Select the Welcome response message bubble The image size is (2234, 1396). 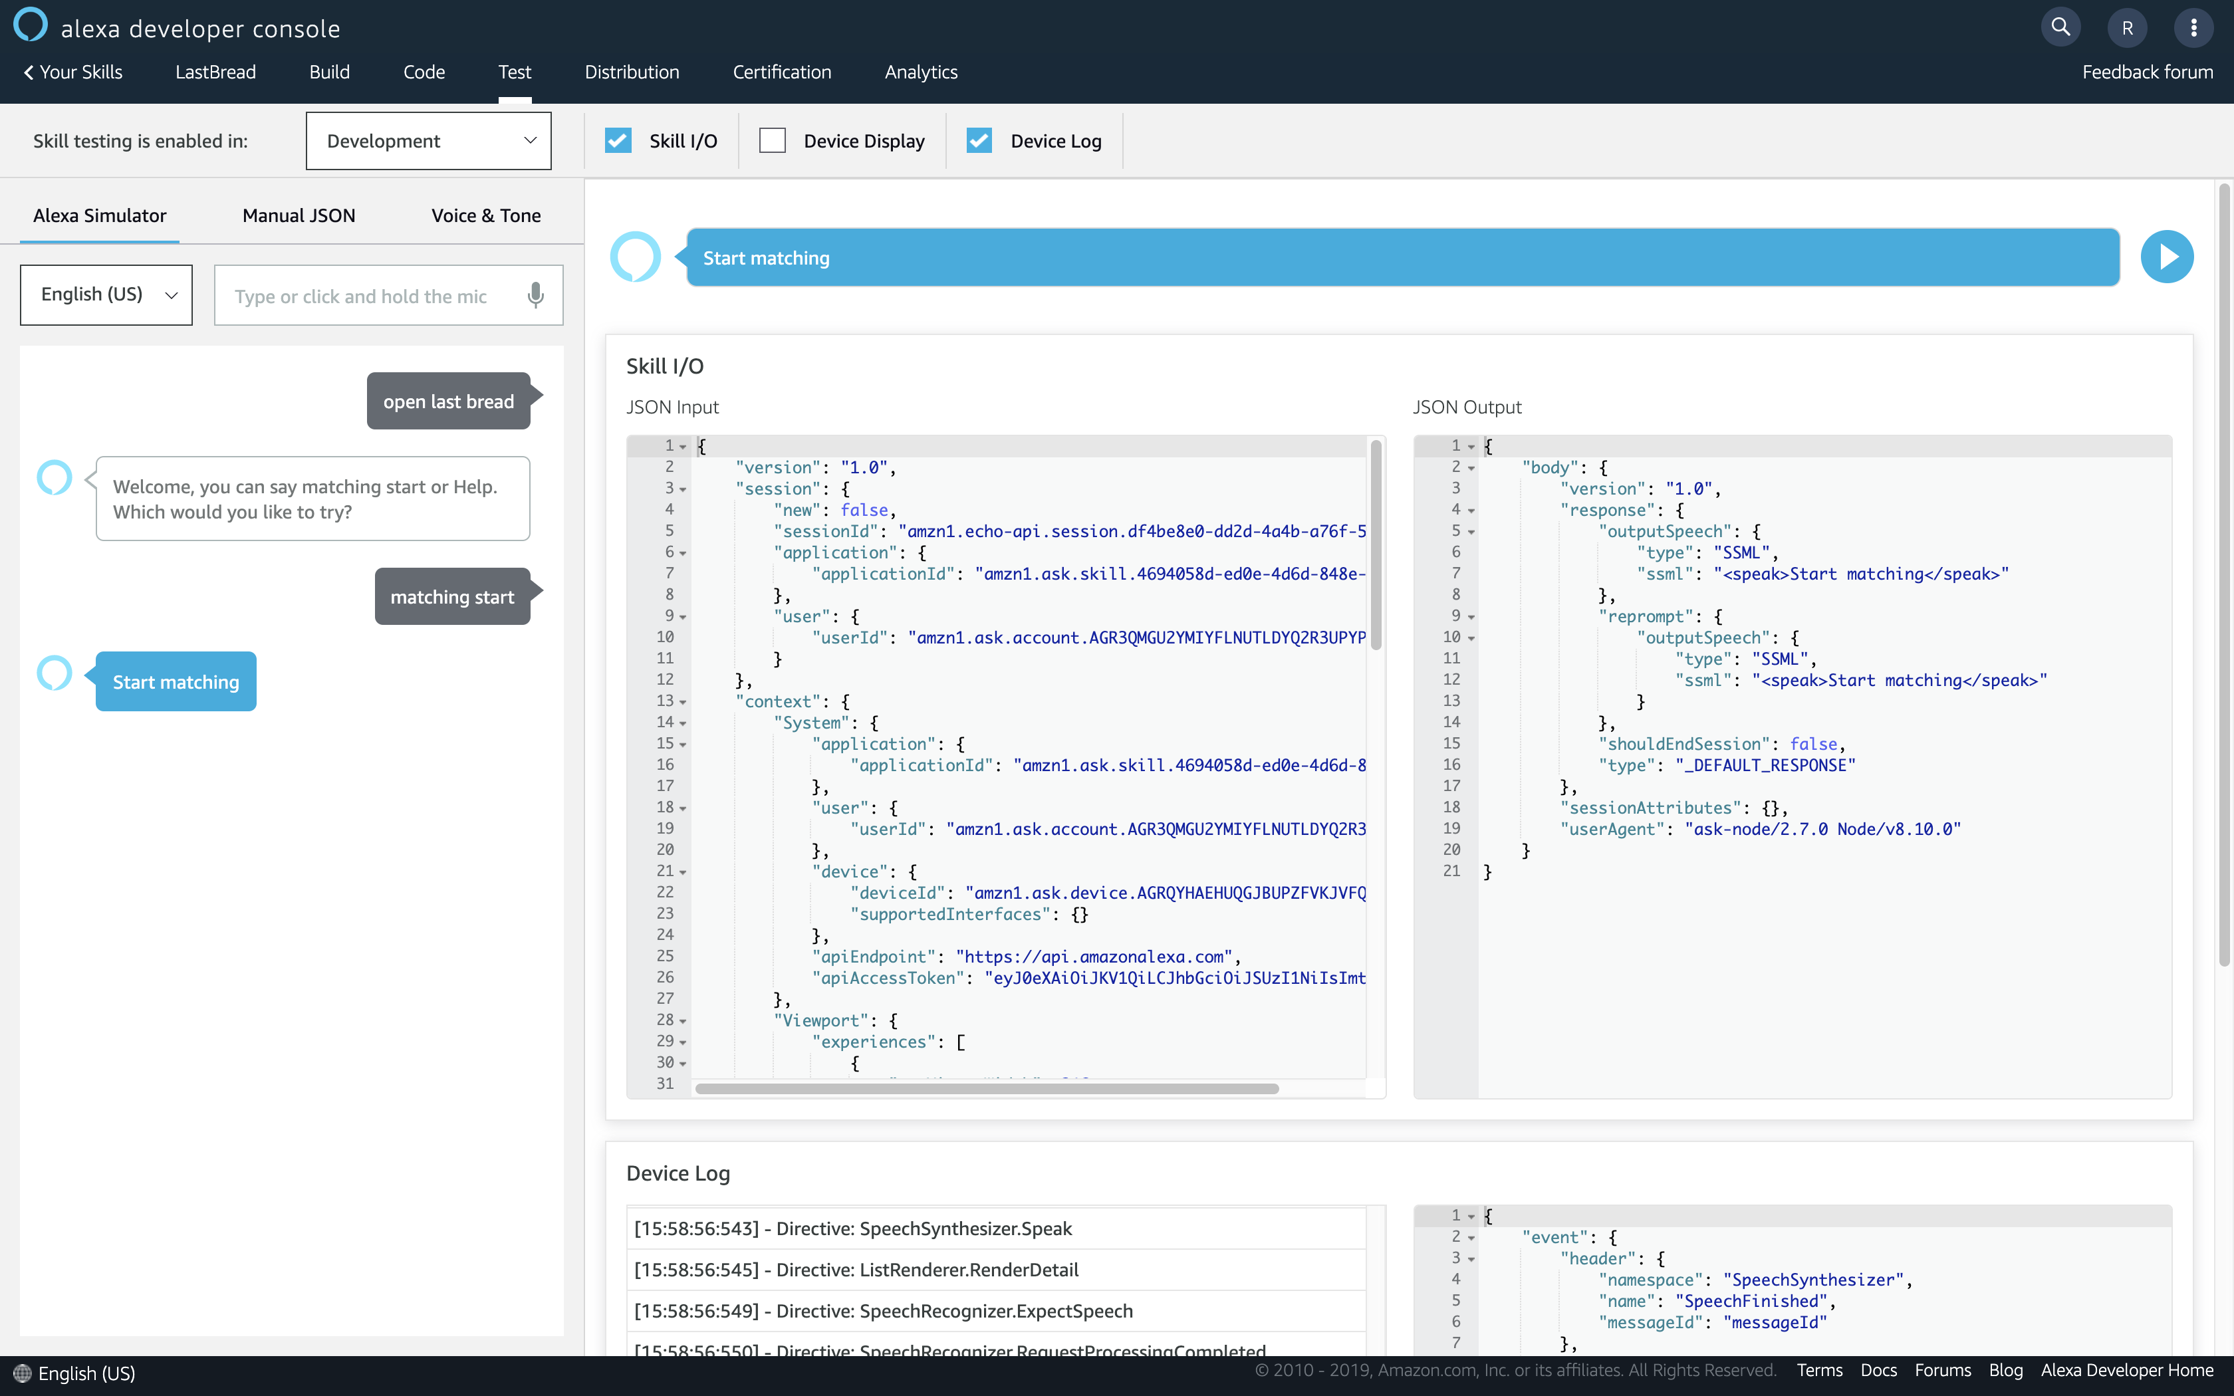point(312,499)
